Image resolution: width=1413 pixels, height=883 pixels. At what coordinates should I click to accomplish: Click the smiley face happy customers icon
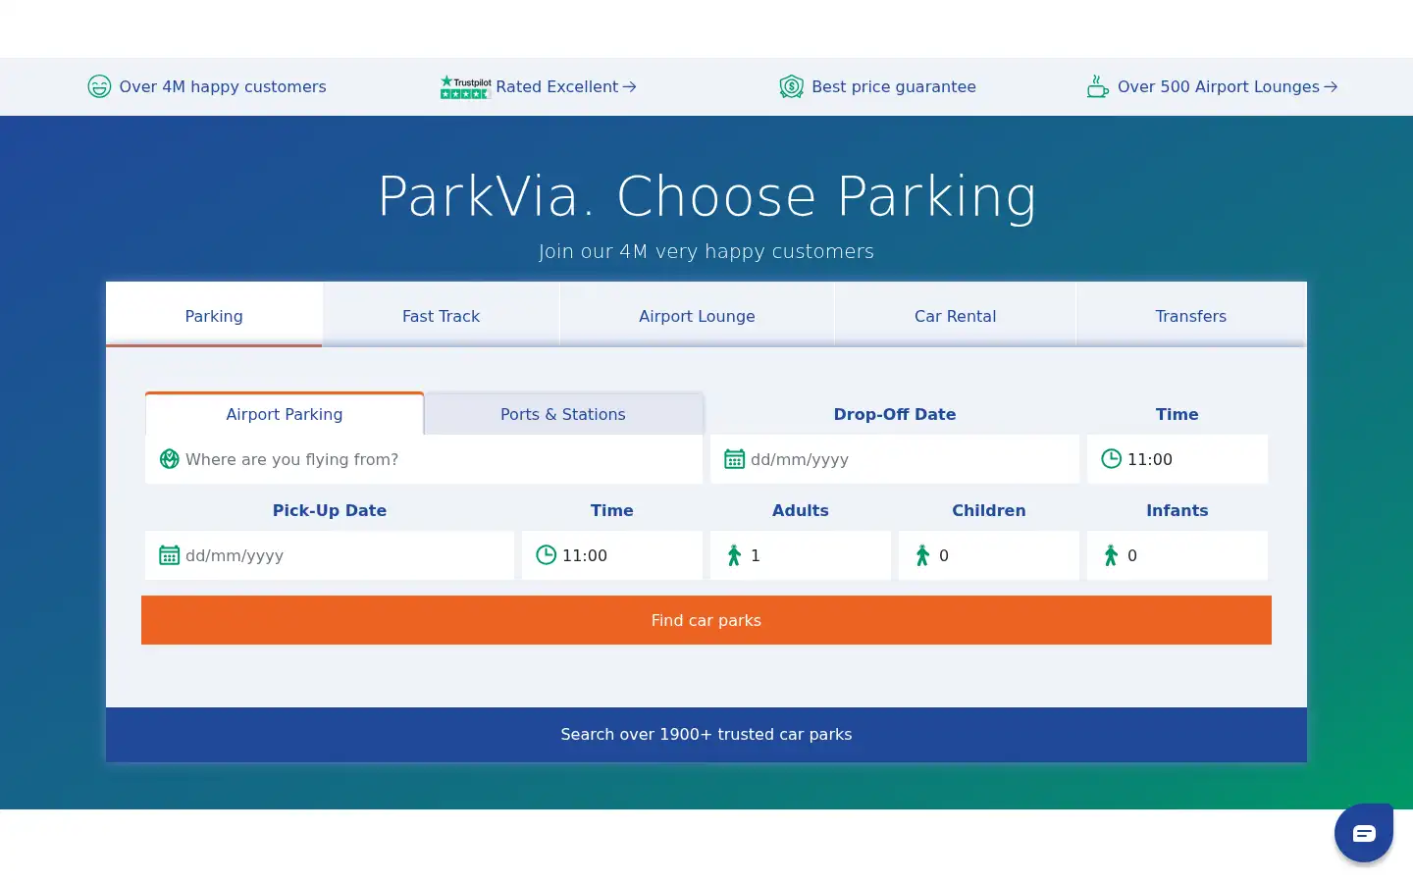tap(99, 86)
